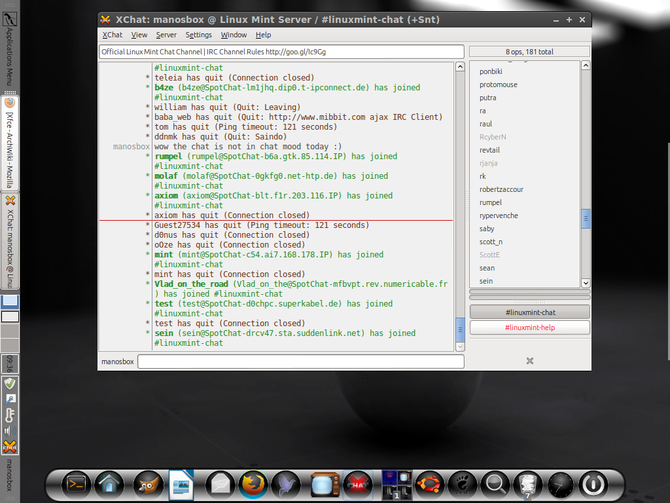Image resolution: width=670 pixels, height=503 pixels.
Task: Select user ponbiki in the list
Action: [x=525, y=71]
